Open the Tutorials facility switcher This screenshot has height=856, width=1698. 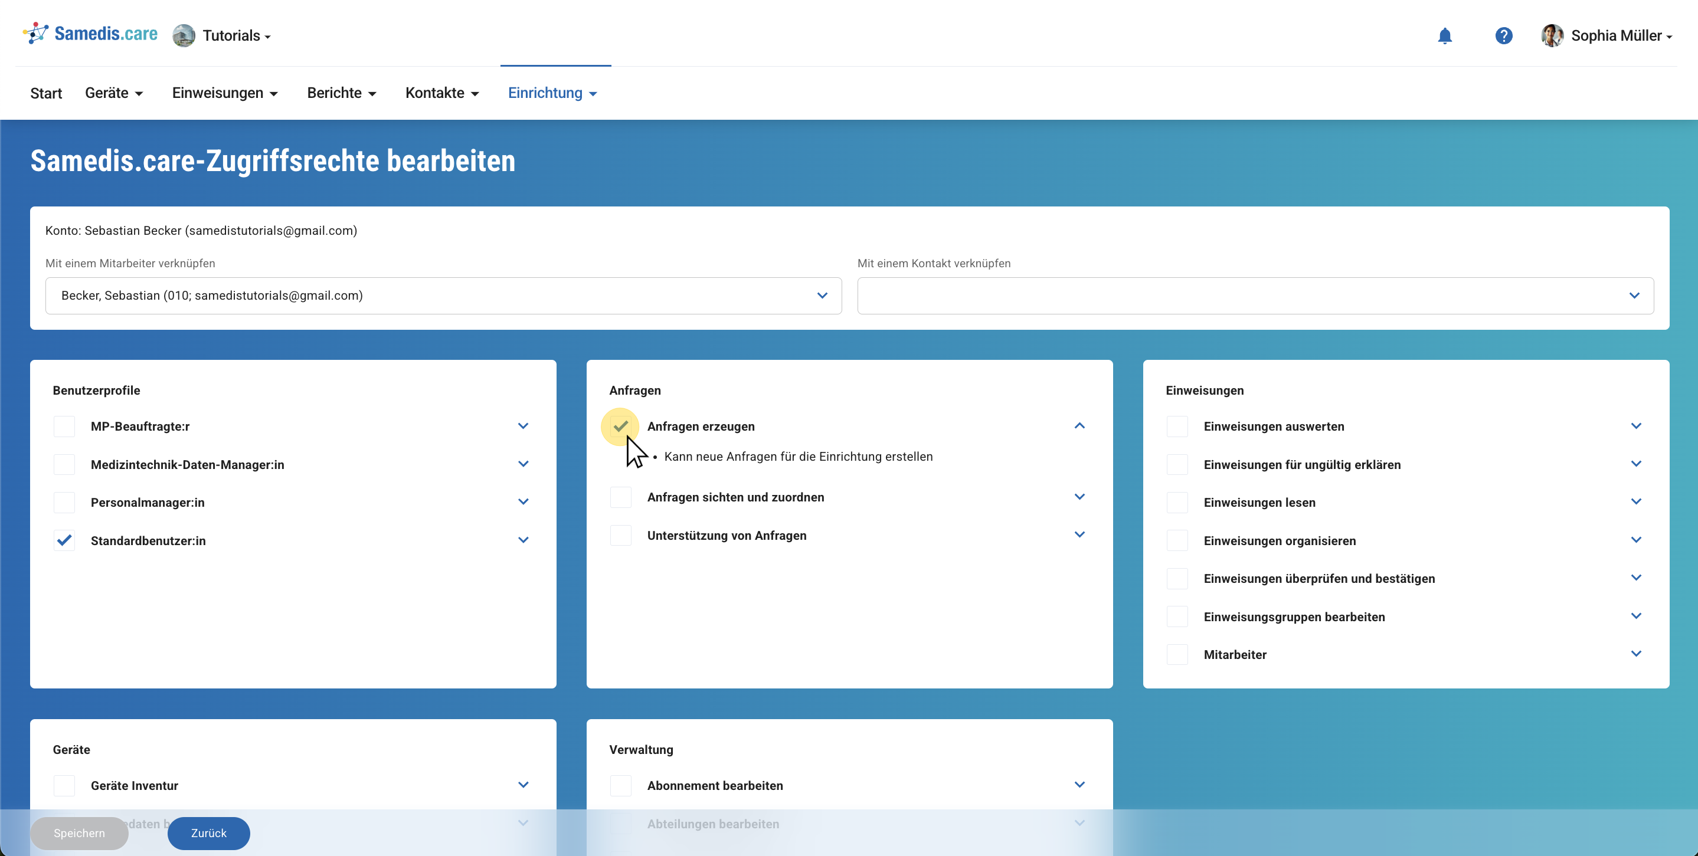[236, 35]
